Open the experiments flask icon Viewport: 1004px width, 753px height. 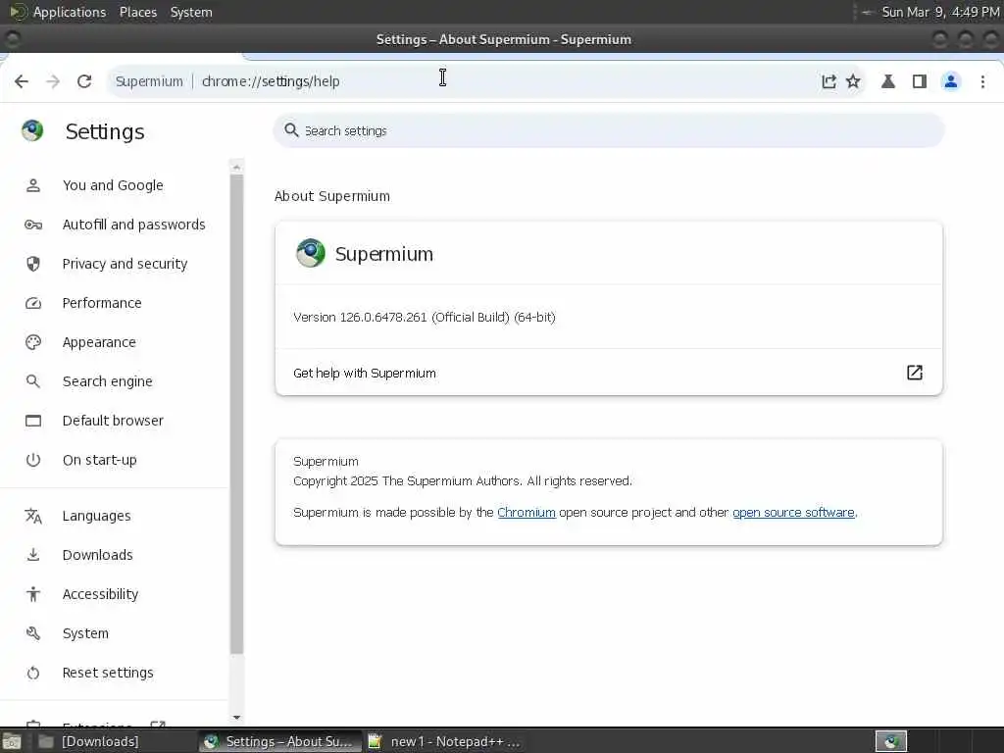(x=888, y=81)
